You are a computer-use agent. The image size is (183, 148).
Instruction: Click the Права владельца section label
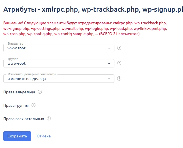(19, 92)
